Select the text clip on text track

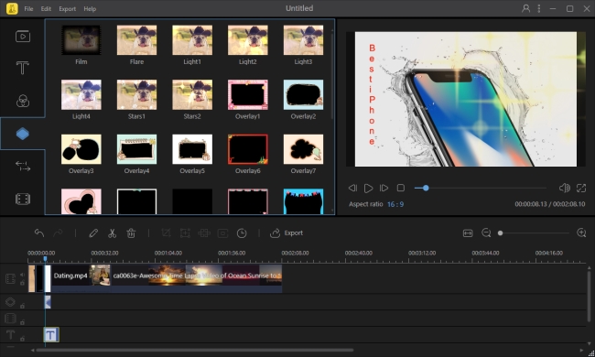(51, 335)
